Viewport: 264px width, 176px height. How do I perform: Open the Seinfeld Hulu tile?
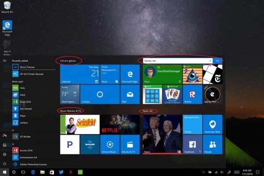pos(80,124)
